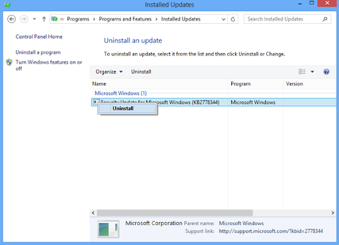Select Programs in the address breadcrumb

tap(78, 19)
